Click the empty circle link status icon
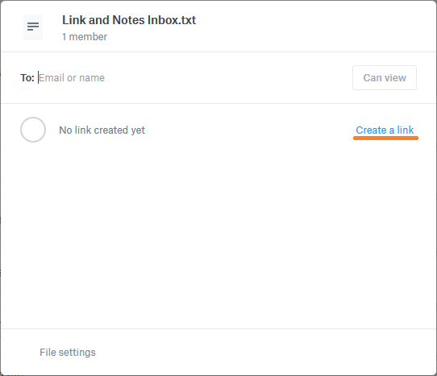The image size is (437, 376). [x=33, y=130]
